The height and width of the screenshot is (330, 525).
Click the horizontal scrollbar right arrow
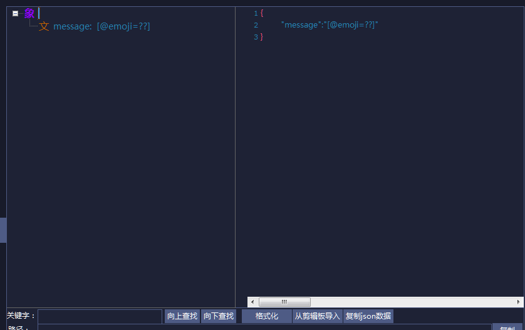(518, 302)
